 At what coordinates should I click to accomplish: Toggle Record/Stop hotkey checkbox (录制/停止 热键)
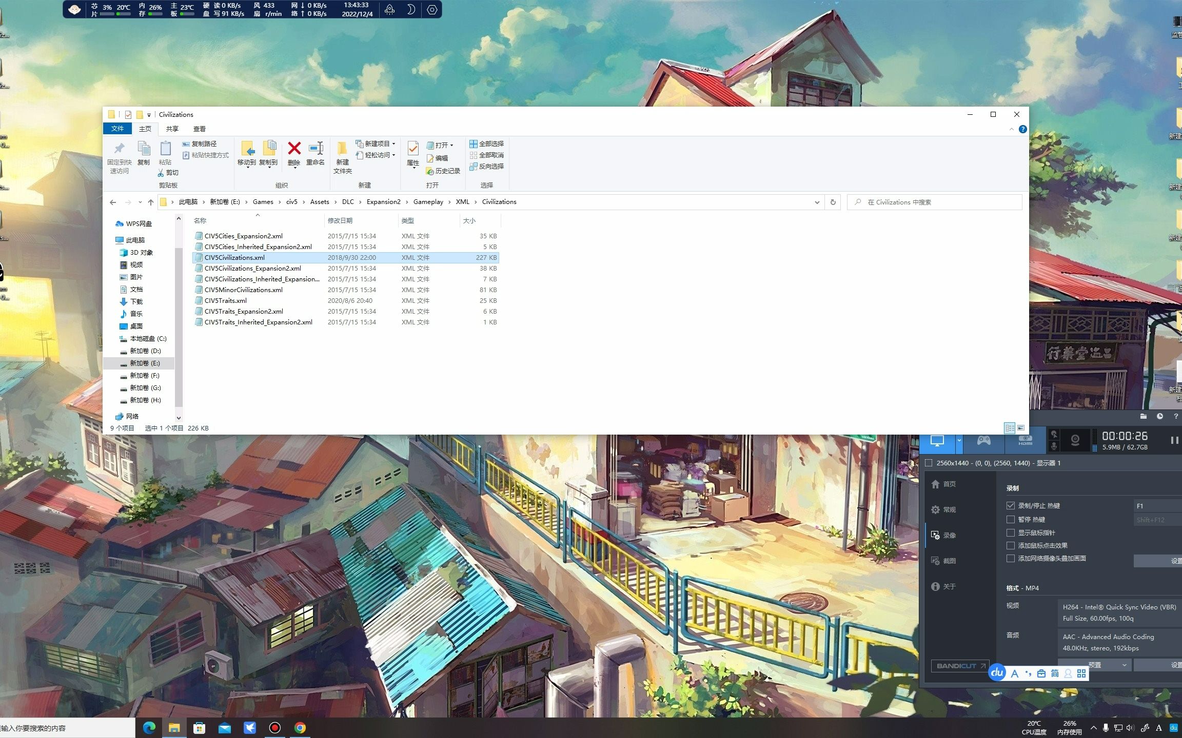pyautogui.click(x=1011, y=506)
